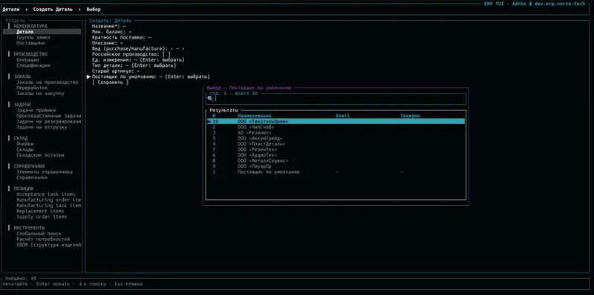Screen dimensions: 594x295
Task: Select supplier ООО «ТекстильПром»
Action: pyautogui.click(x=336, y=121)
